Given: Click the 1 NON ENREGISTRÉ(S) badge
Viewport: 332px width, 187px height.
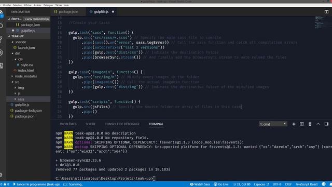Looking at the screenshot, I should [36, 19].
